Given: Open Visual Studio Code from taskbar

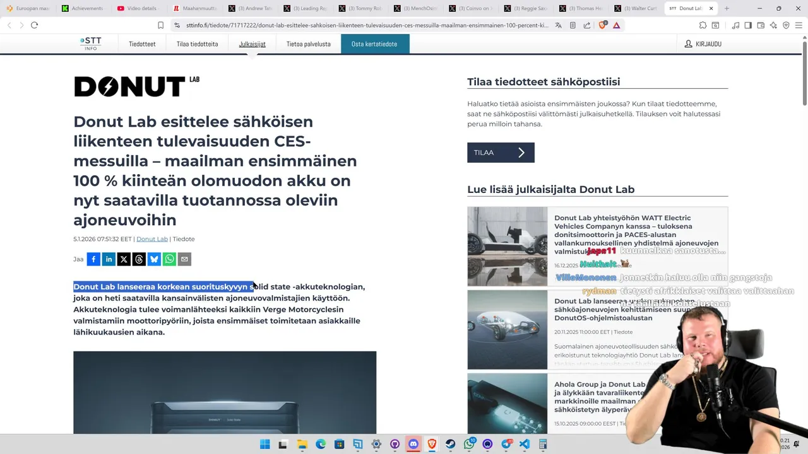Looking at the screenshot, I should click(x=525, y=444).
